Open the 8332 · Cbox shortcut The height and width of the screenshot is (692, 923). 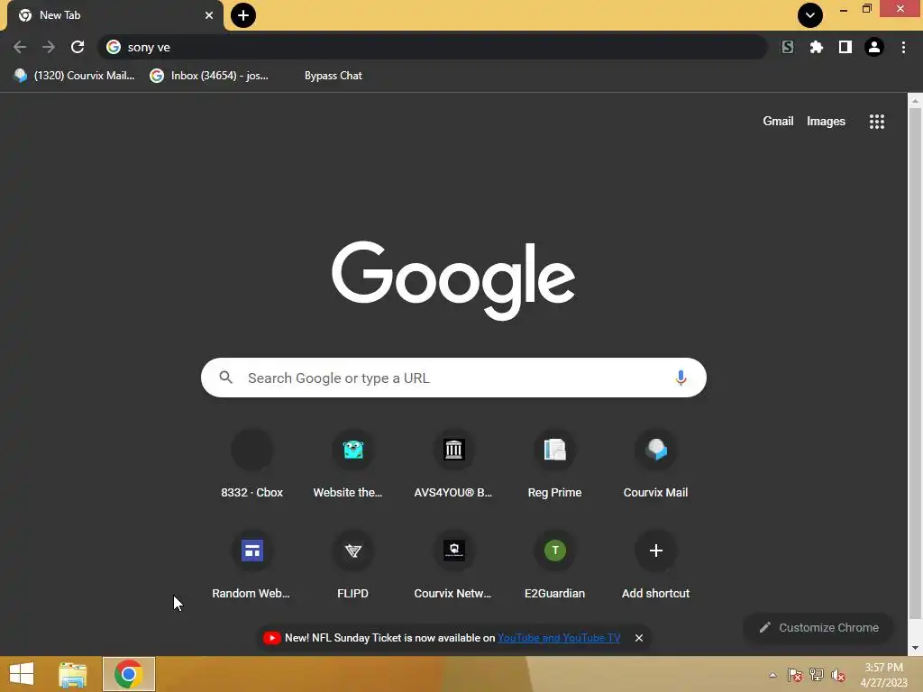pos(252,465)
